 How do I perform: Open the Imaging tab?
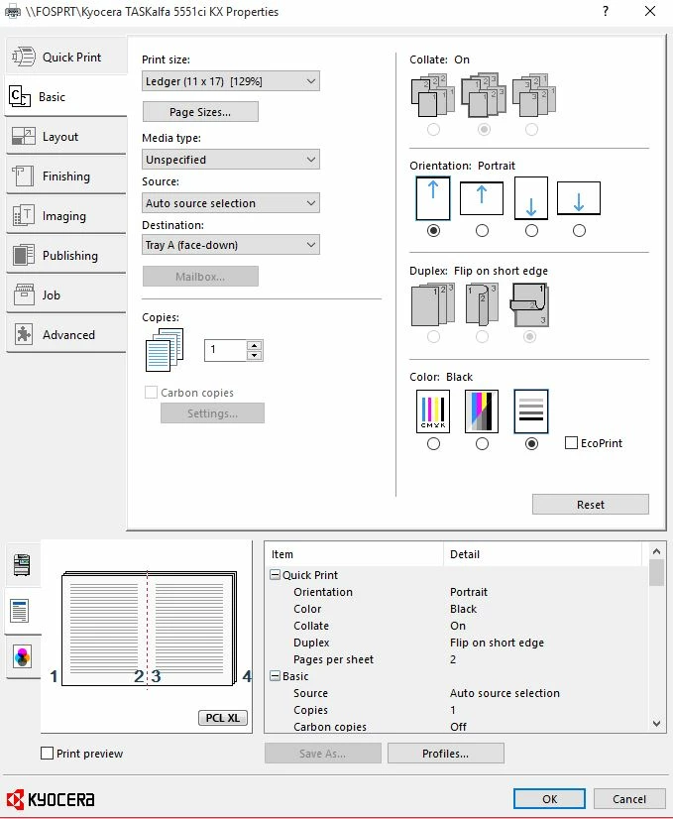pos(65,216)
